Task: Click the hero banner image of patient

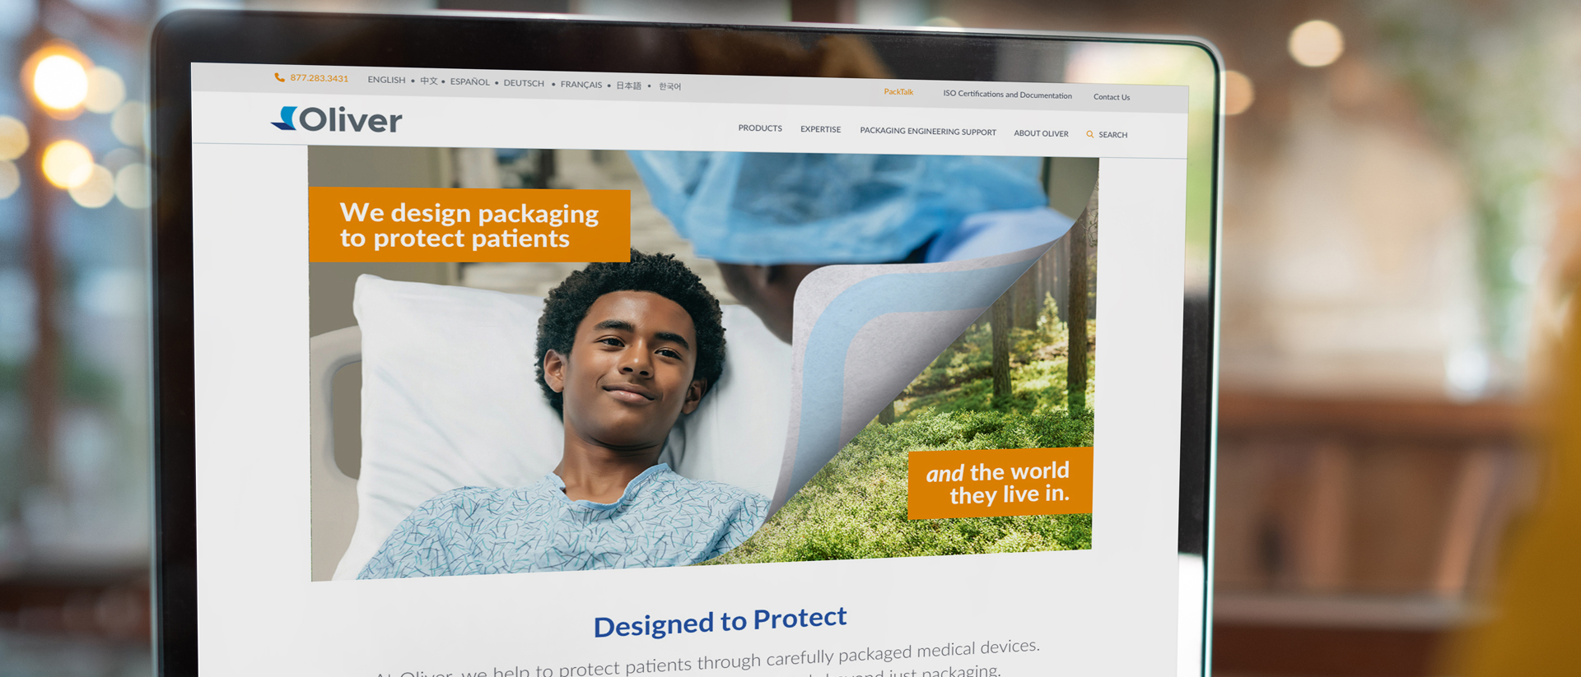Action: click(703, 362)
